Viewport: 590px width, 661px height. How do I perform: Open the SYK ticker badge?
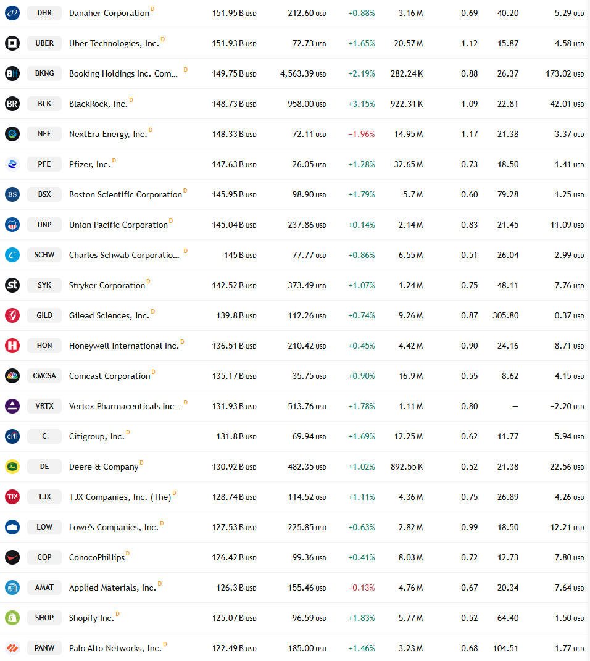coord(44,285)
